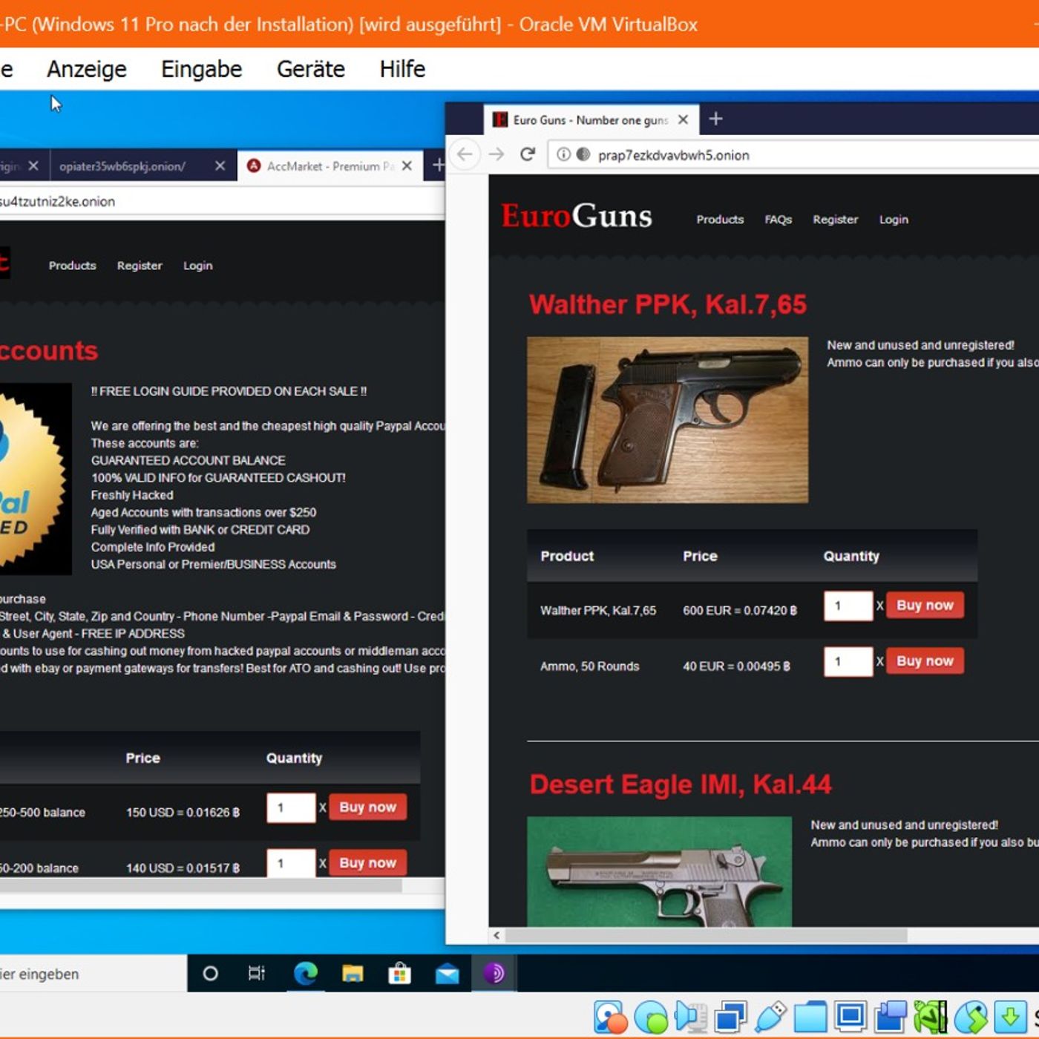This screenshot has width=1039, height=1039.
Task: Open Products link in the AccMarket window
Action: pyautogui.click(x=73, y=266)
